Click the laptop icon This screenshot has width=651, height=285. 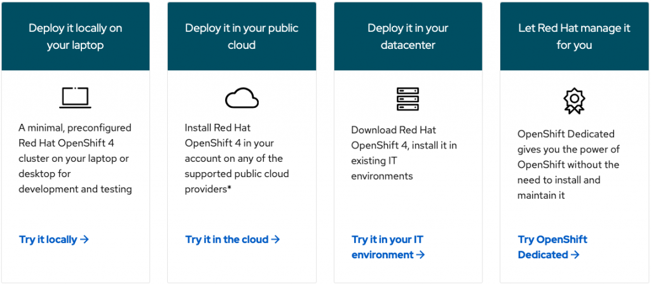pyautogui.click(x=75, y=98)
